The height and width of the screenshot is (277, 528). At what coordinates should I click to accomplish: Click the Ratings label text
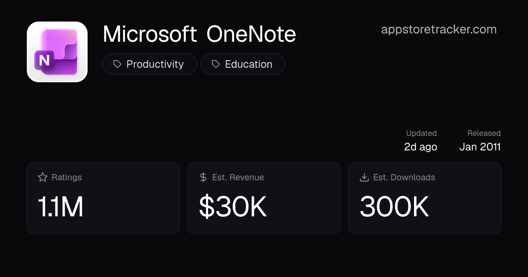[x=67, y=177]
